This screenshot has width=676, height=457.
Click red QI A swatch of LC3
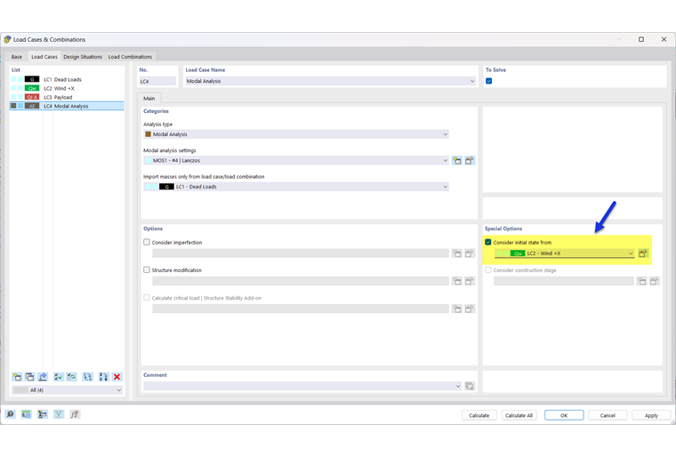click(32, 97)
